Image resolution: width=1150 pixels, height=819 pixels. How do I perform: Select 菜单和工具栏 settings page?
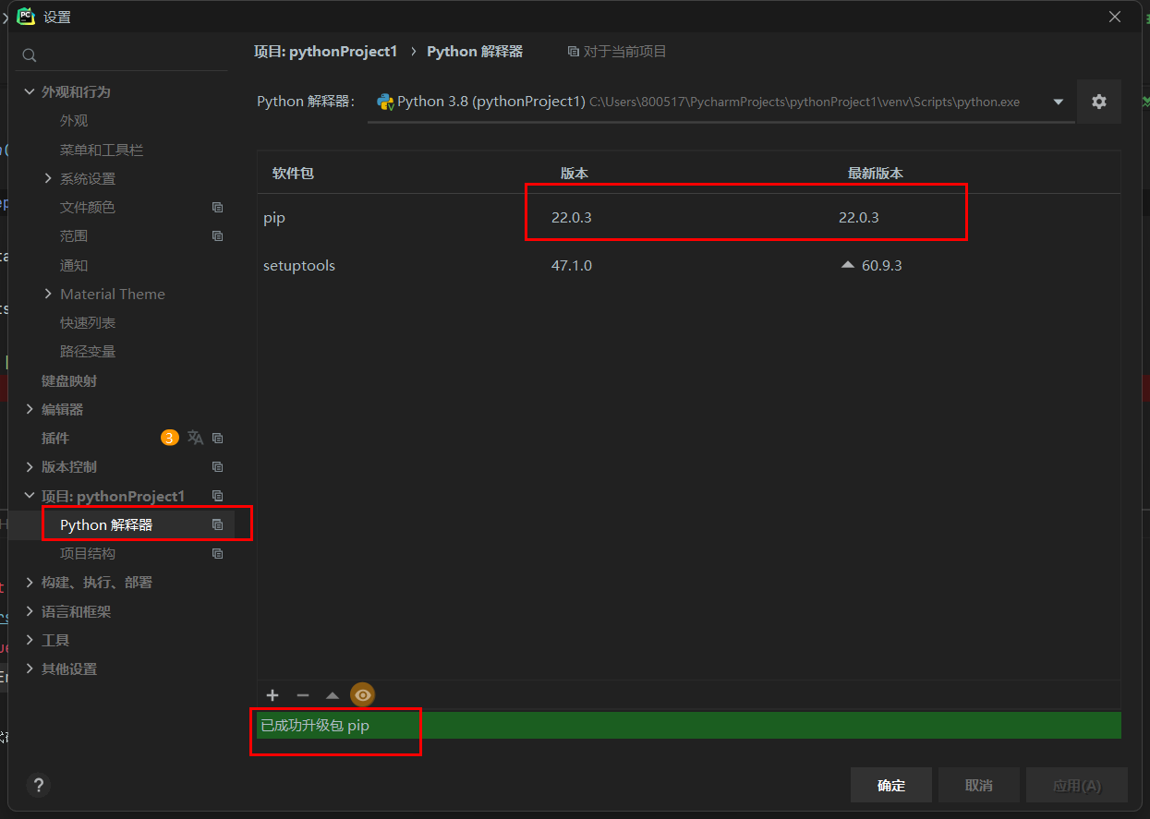(102, 150)
